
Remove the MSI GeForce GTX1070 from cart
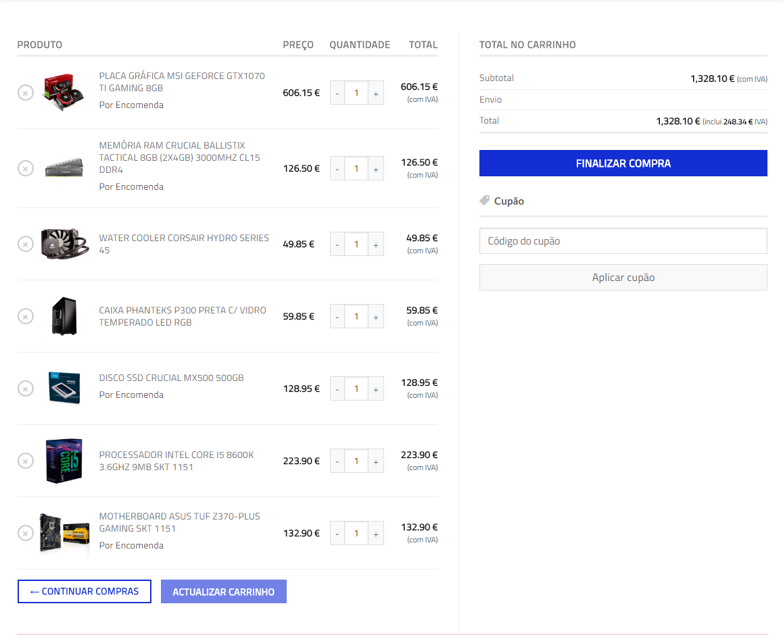pyautogui.click(x=25, y=93)
